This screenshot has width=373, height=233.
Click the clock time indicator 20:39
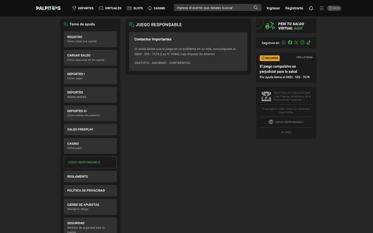click(x=334, y=8)
